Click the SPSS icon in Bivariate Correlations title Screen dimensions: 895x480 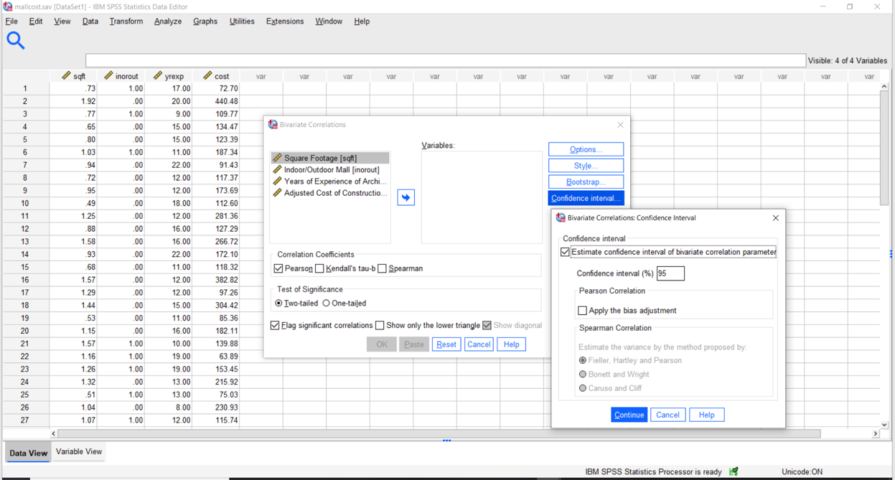click(273, 124)
